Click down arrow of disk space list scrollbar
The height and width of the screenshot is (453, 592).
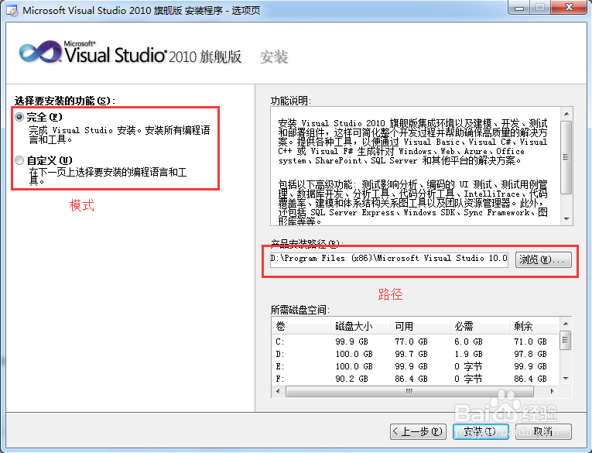(566, 379)
